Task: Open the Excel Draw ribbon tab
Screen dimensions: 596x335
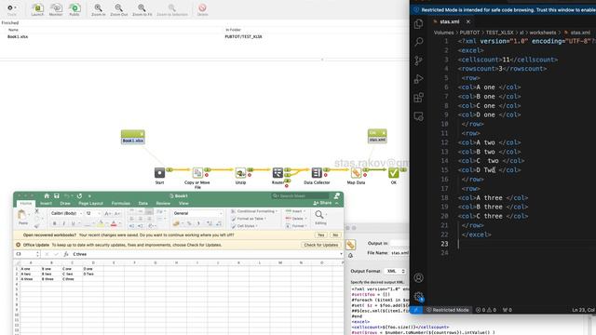Action: tap(65, 204)
